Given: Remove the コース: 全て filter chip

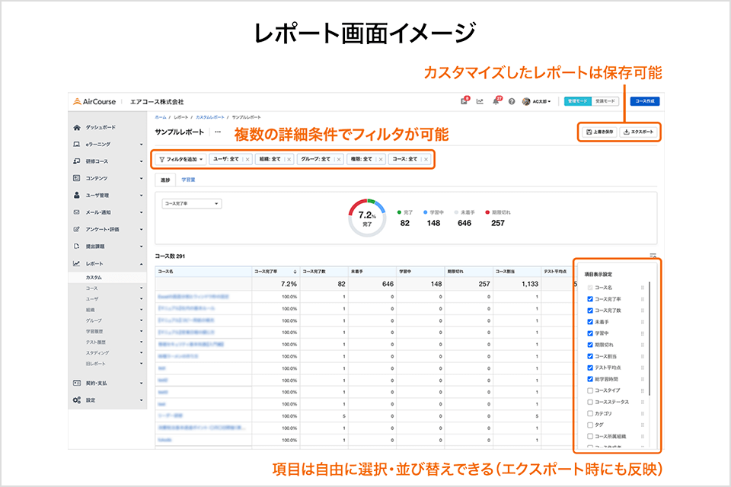Looking at the screenshot, I should (x=426, y=159).
